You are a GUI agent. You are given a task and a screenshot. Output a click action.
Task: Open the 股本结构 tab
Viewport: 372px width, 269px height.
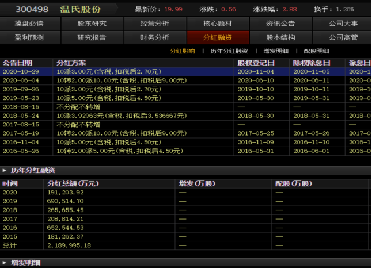coord(280,37)
